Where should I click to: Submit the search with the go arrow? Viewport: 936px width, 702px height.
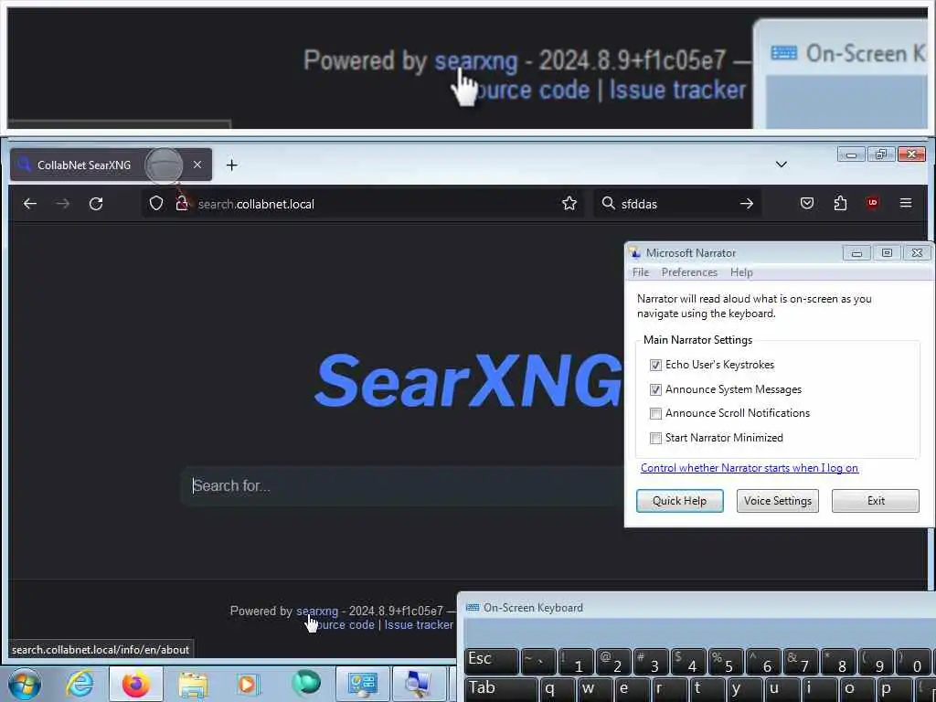tap(747, 204)
